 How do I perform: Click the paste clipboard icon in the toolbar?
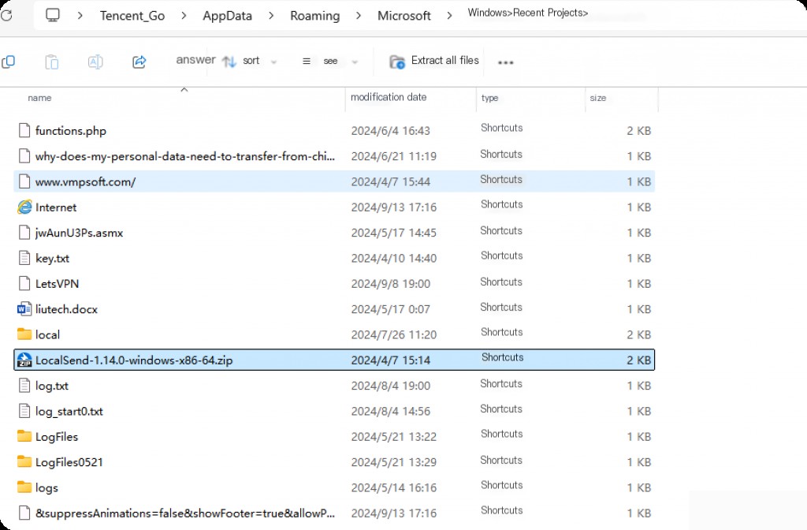click(51, 62)
